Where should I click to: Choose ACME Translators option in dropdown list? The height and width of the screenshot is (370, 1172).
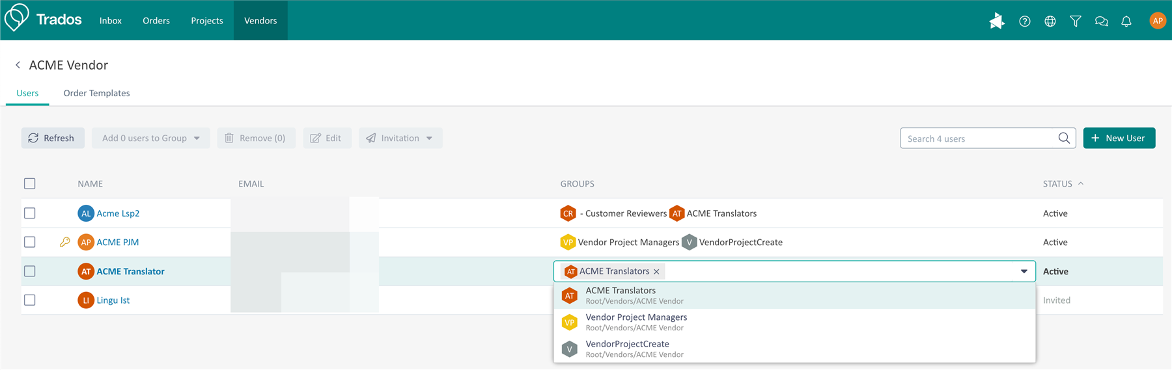[794, 295]
